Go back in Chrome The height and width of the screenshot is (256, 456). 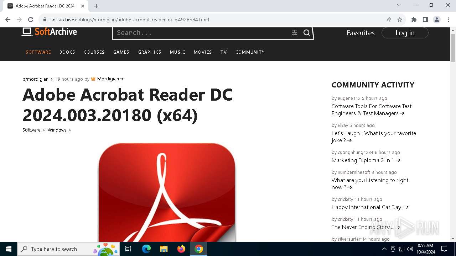[8, 20]
